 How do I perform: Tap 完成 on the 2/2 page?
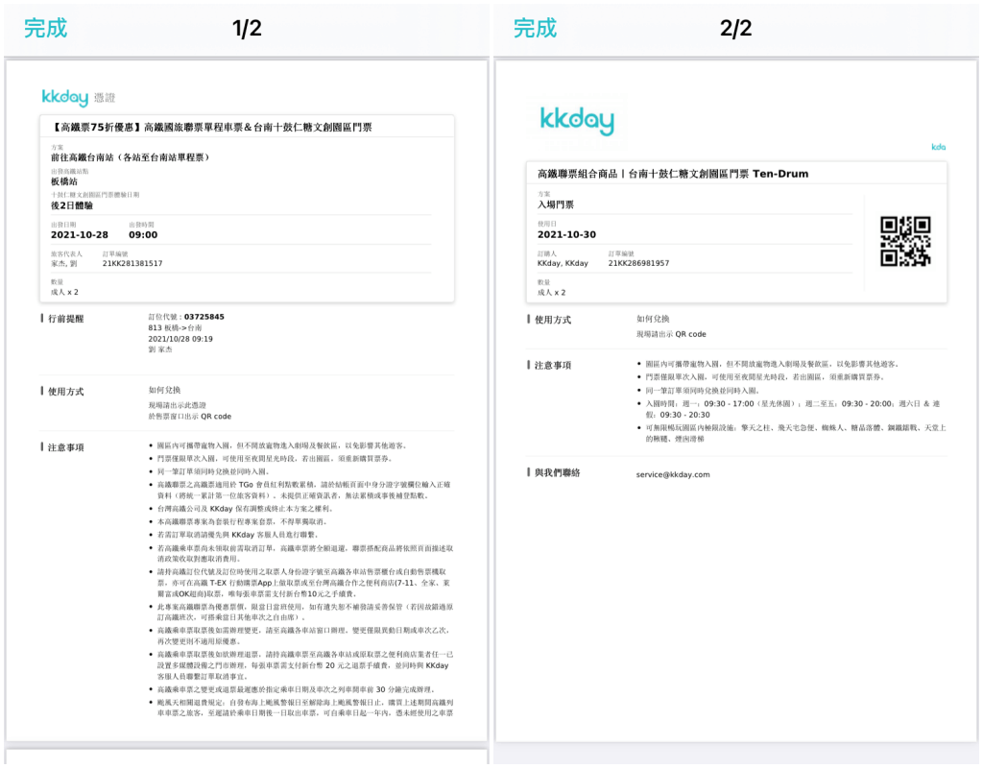(x=535, y=28)
